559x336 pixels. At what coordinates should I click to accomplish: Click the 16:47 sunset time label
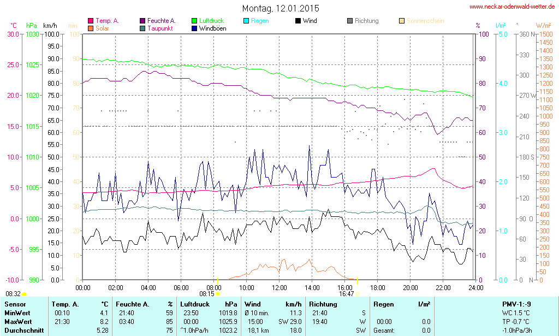coord(346,293)
